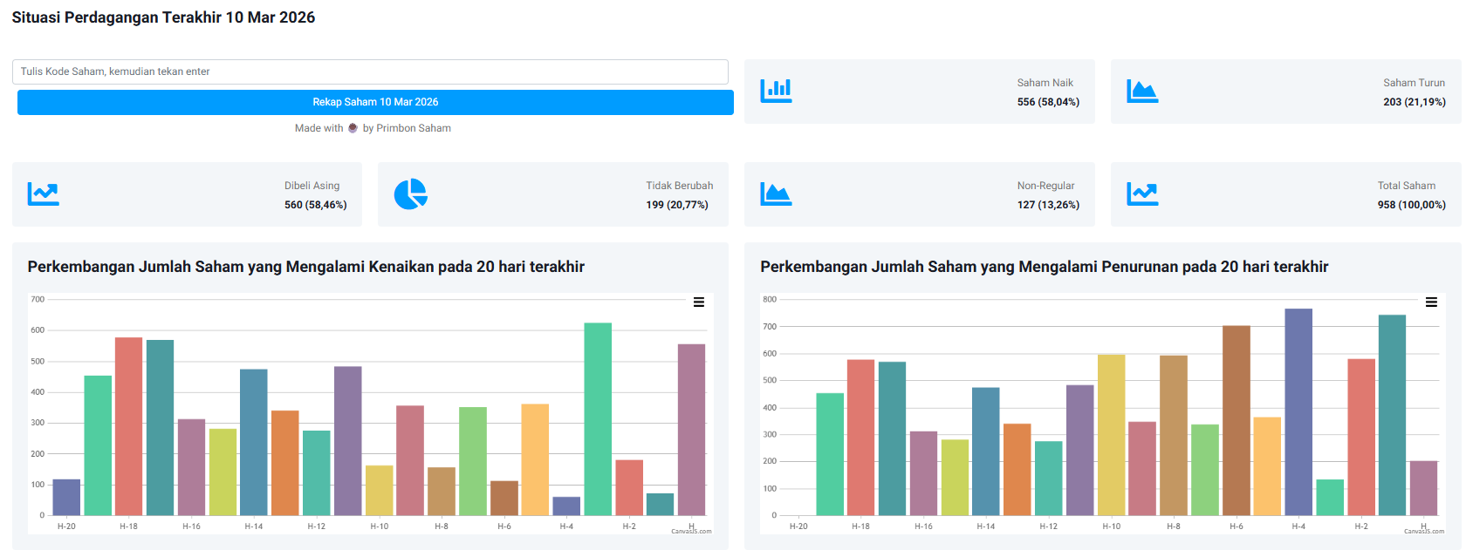Follow the CanvasJS.com link in the Kenaikan chart

(x=691, y=531)
